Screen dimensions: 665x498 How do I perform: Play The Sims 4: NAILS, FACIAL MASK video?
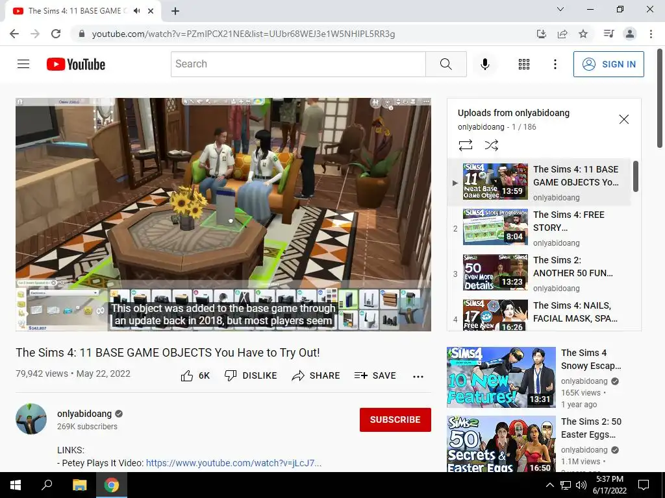[540, 316]
